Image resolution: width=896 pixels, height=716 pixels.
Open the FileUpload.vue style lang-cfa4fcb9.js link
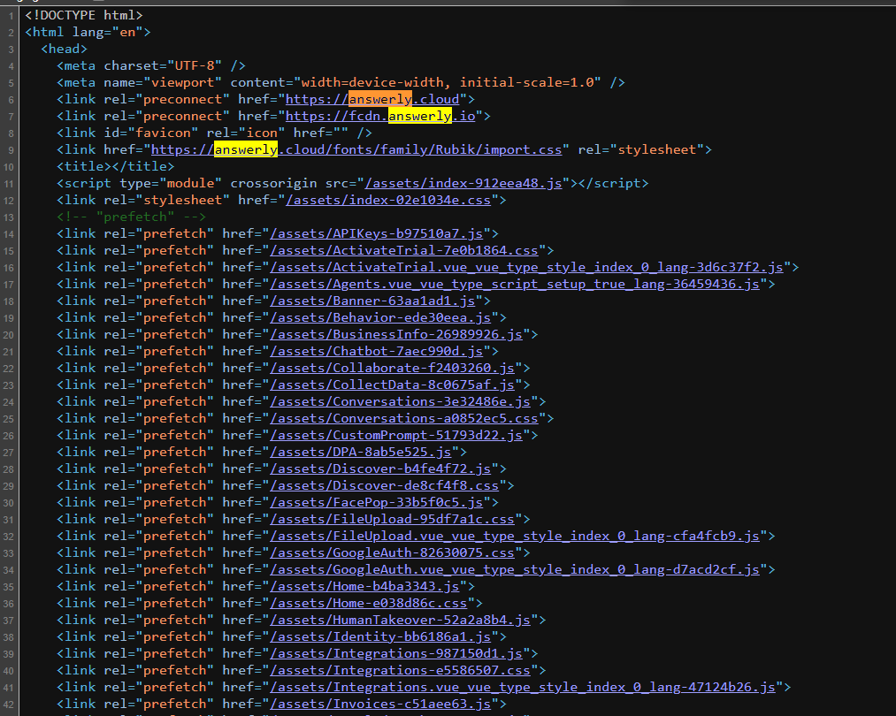point(515,536)
